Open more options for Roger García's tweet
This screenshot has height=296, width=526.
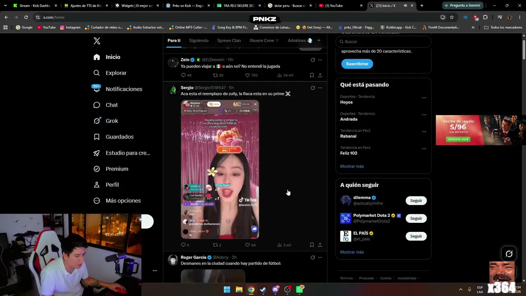coord(320,258)
